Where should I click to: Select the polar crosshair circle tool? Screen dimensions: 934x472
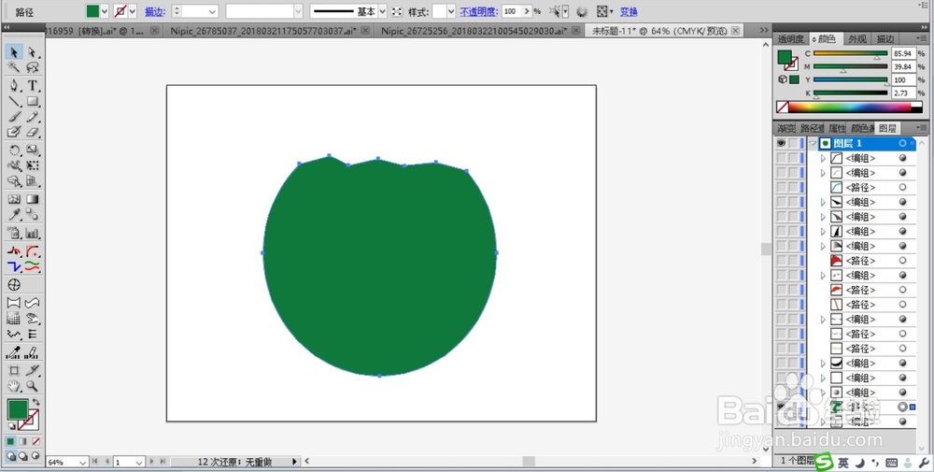14,285
